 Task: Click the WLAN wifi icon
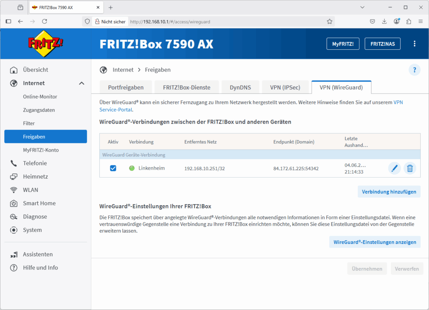[x=14, y=190]
